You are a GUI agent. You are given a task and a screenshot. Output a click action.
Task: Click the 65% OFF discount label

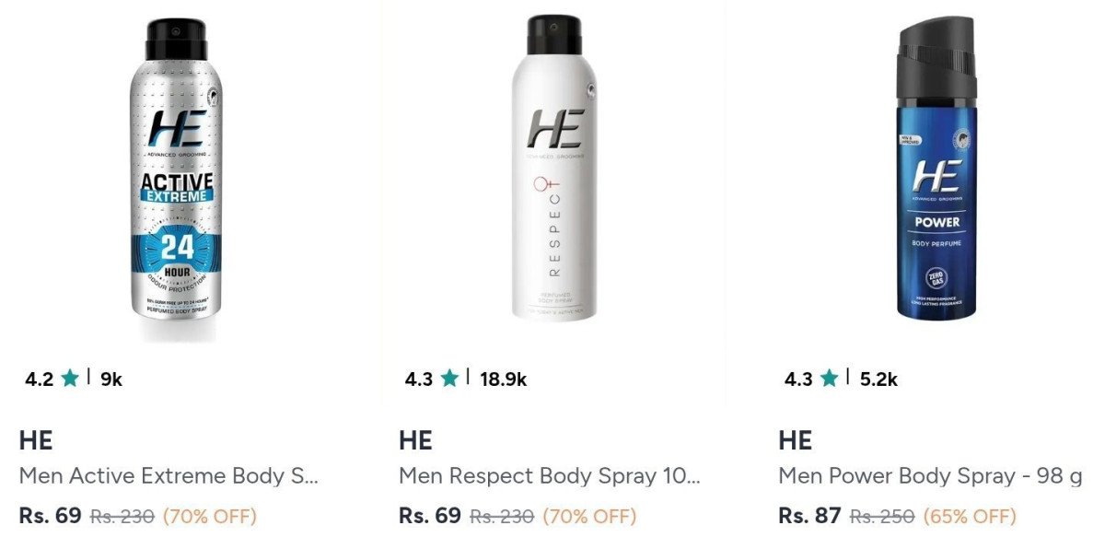(970, 516)
